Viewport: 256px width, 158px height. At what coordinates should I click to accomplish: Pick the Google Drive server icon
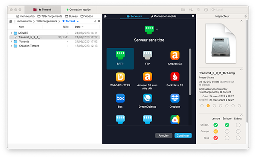pos(175,120)
